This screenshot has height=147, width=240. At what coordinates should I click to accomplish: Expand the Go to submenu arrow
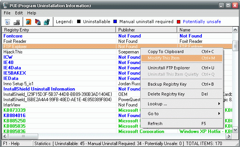[219, 114]
